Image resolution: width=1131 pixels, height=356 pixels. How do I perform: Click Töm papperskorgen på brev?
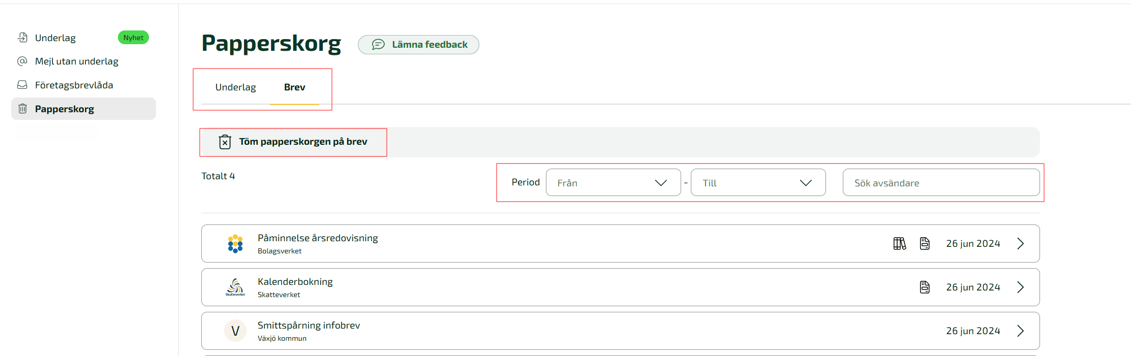point(303,142)
